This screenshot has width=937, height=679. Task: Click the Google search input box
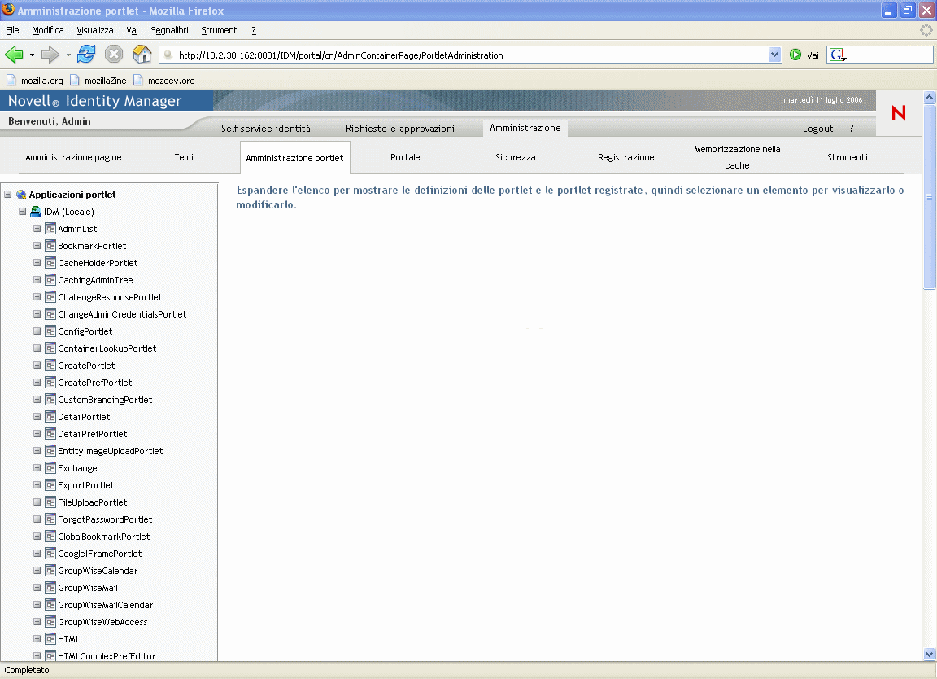pyautogui.click(x=890, y=55)
